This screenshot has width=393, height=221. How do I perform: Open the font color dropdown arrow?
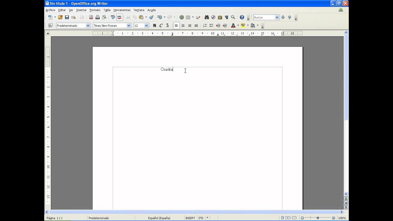pos(238,25)
